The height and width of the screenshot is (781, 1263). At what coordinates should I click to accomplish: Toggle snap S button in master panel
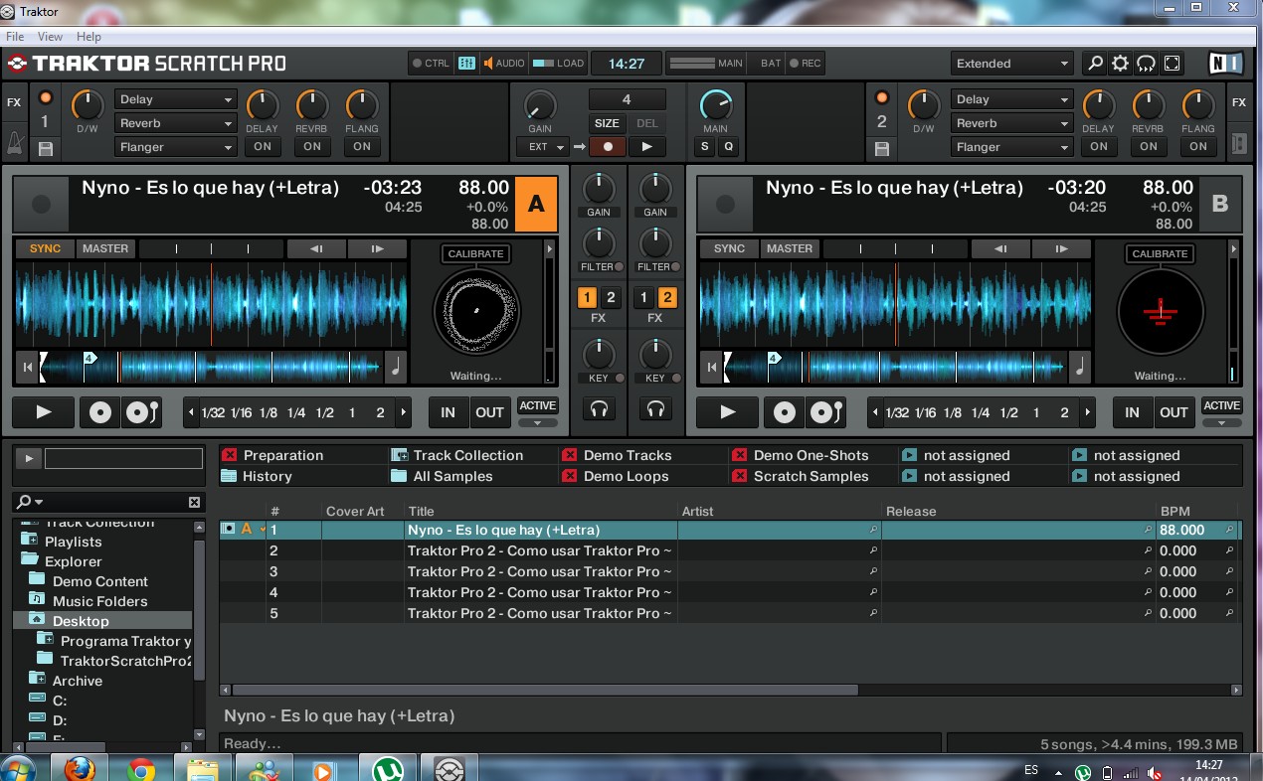point(705,146)
